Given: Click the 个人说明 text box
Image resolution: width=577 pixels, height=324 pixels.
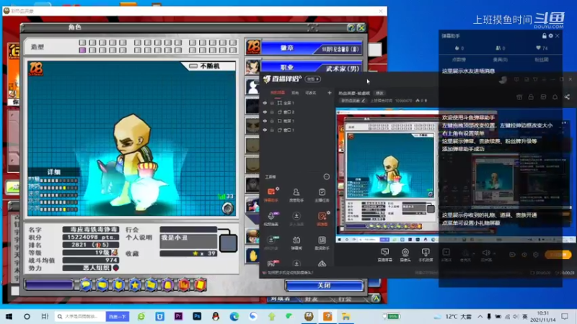Looking at the screenshot, I should pyautogui.click(x=188, y=241).
